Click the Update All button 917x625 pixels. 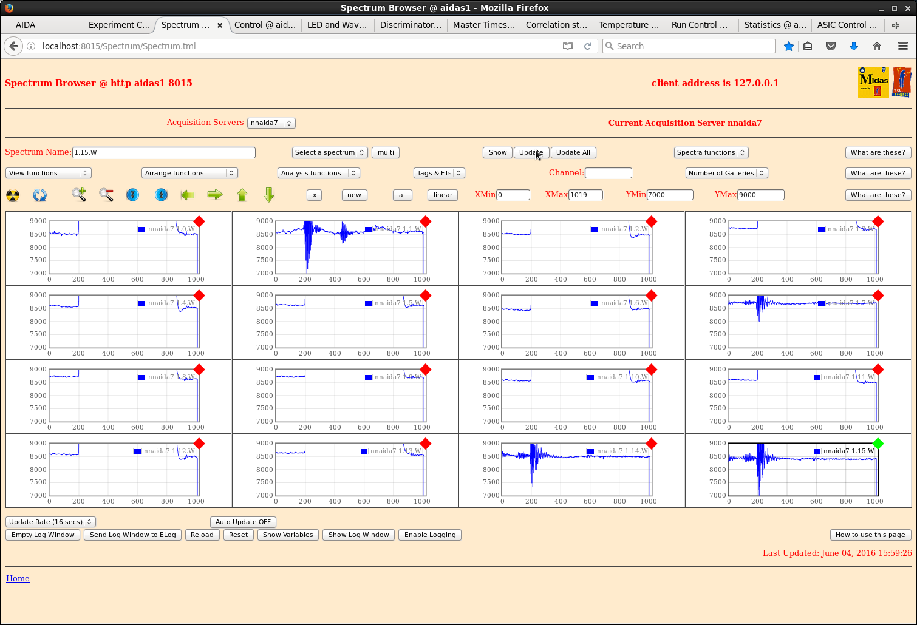pos(573,152)
